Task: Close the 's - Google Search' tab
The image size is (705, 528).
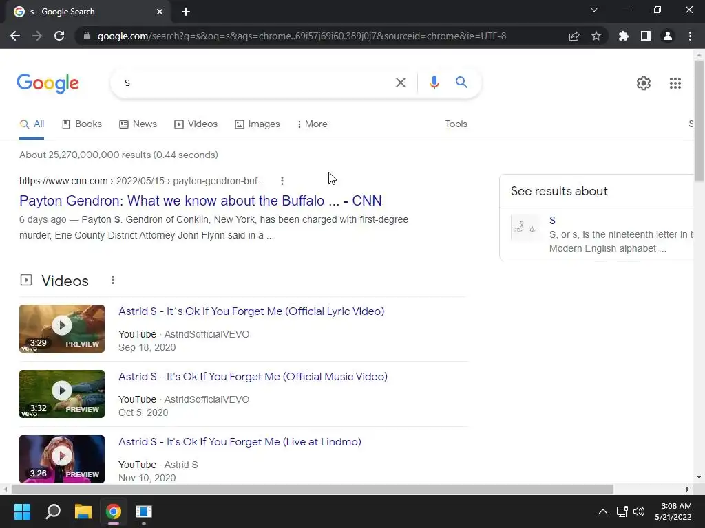Action: (x=160, y=12)
